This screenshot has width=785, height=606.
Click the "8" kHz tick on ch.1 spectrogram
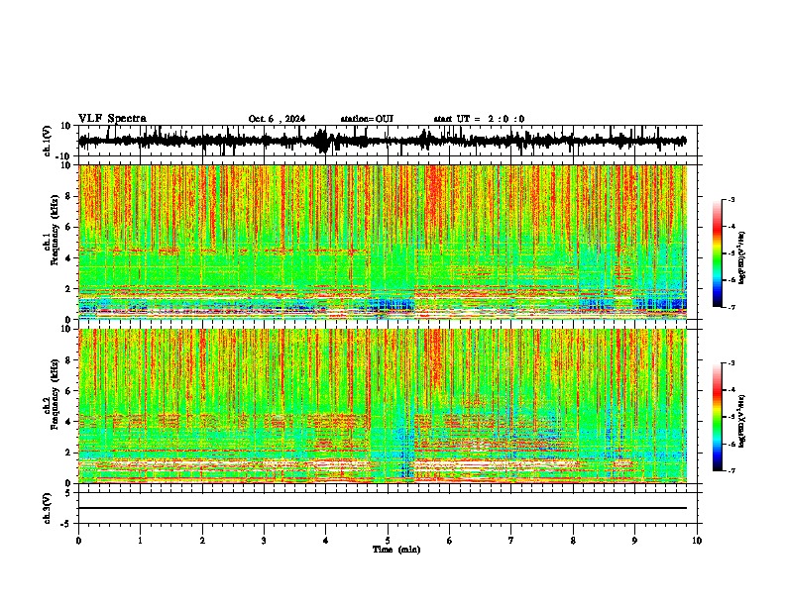coord(69,196)
